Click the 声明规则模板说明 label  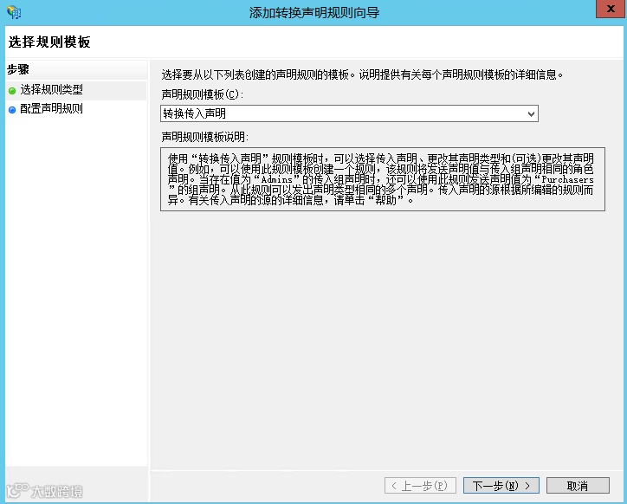tap(204, 137)
